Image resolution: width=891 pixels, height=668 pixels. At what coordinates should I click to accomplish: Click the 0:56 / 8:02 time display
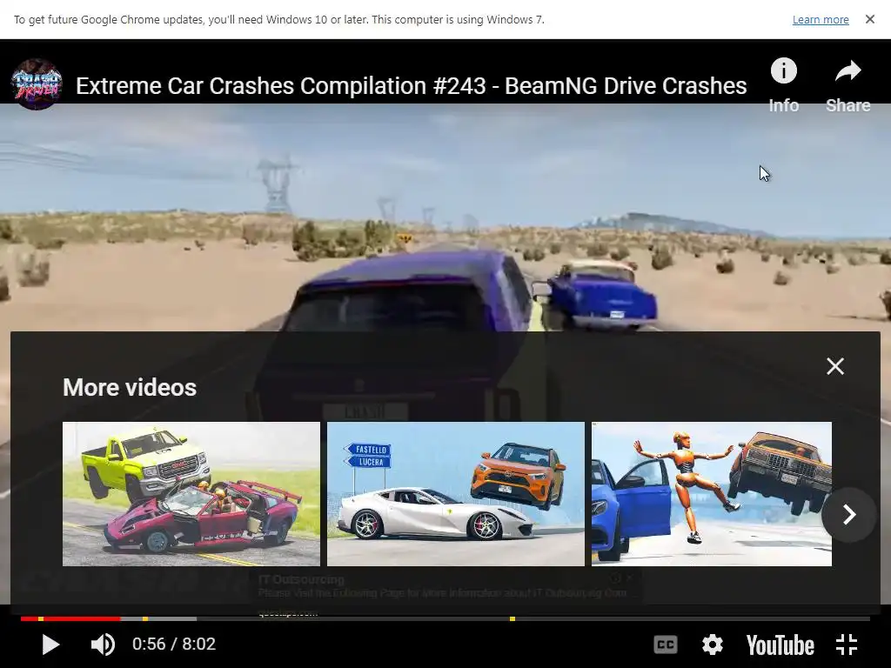click(174, 645)
